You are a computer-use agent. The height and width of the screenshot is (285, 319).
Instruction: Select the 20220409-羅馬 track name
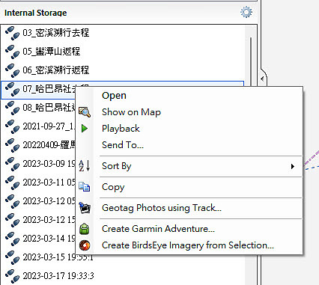tap(49, 145)
